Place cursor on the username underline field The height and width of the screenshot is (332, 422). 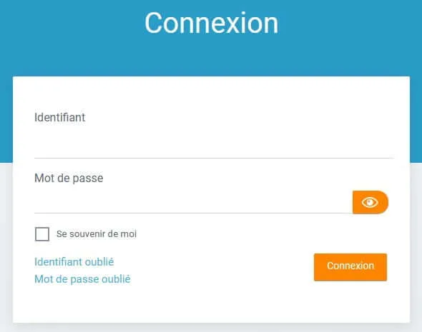[x=215, y=145]
